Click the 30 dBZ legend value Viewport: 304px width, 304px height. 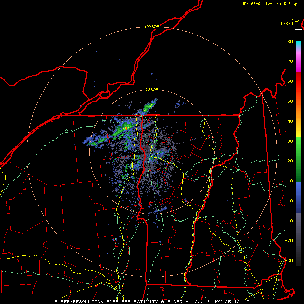point(290,141)
